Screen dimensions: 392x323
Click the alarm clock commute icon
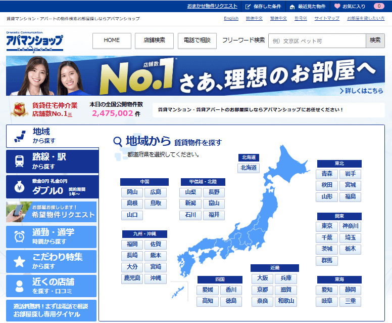19,236
